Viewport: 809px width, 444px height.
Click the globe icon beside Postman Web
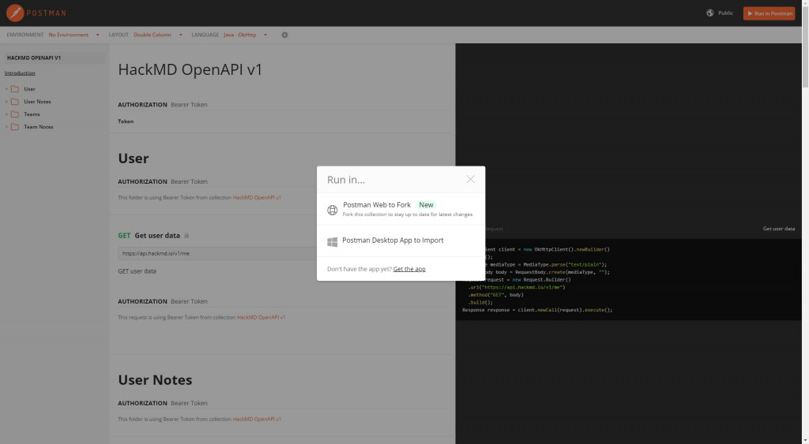333,210
